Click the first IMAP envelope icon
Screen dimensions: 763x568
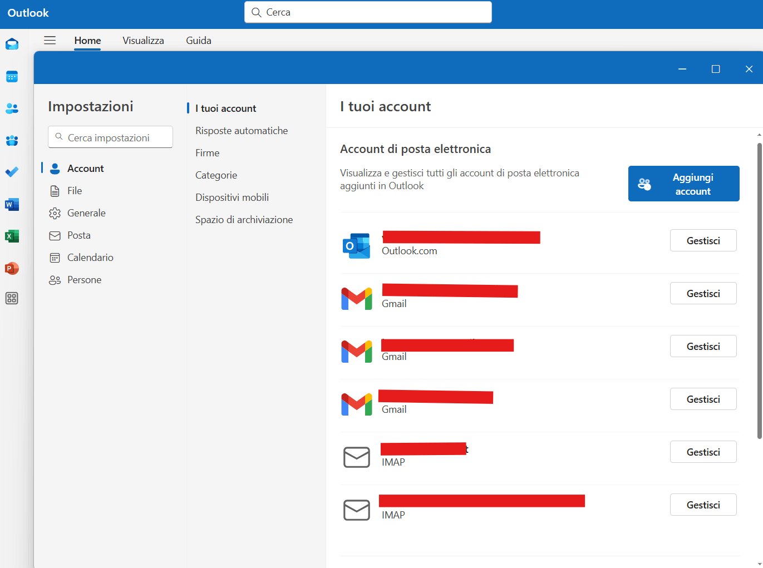(x=357, y=457)
